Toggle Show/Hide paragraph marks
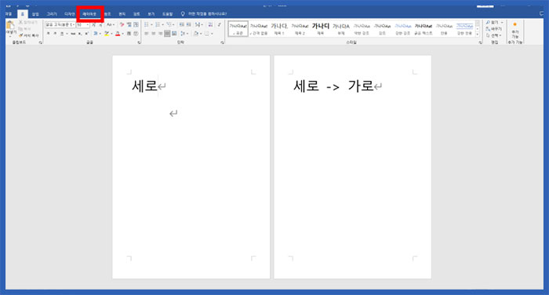This screenshot has width=549, height=295. pyautogui.click(x=219, y=24)
